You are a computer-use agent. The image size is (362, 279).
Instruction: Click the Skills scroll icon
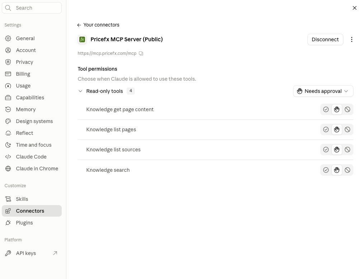pyautogui.click(x=8, y=199)
